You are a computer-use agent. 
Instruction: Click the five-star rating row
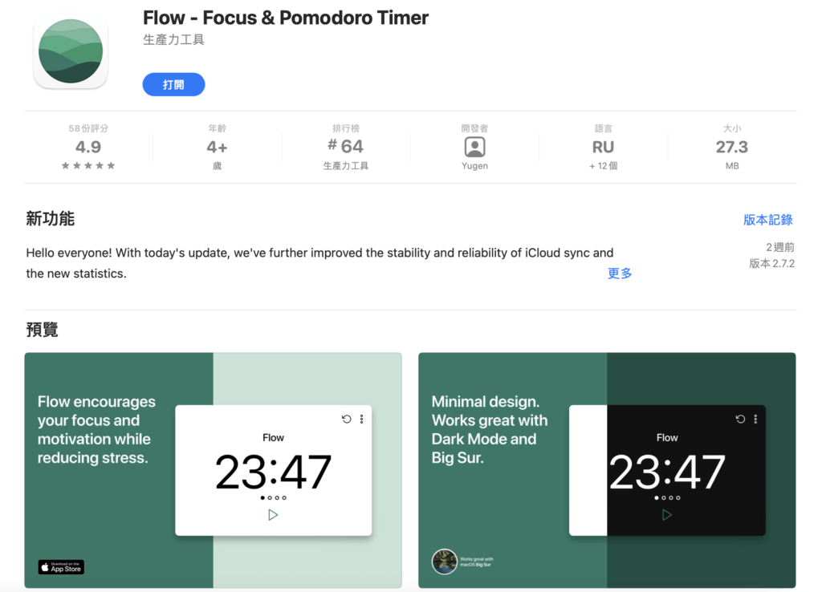point(88,165)
